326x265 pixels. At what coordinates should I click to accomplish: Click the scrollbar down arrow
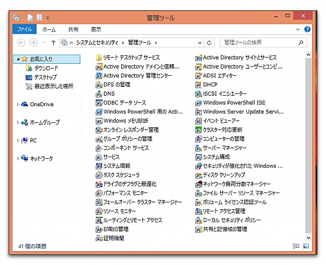click(x=308, y=237)
